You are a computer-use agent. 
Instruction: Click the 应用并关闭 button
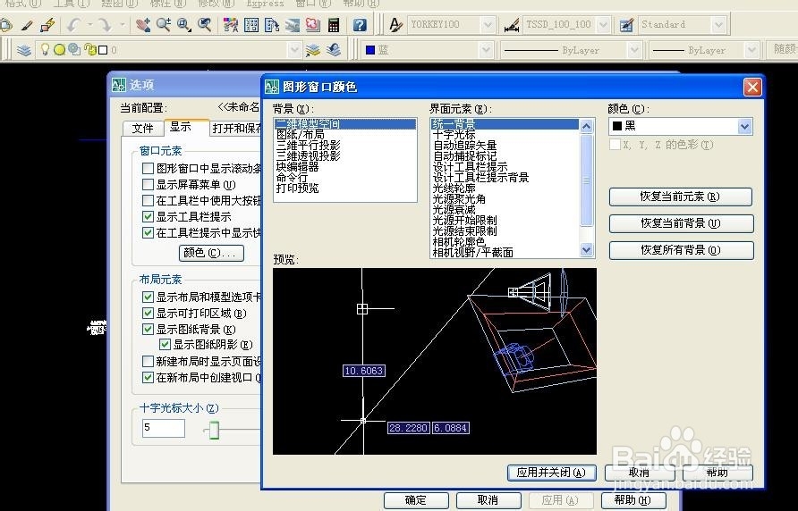tap(551, 473)
